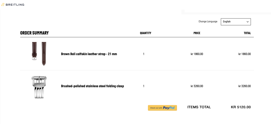
Task: Click the Items Total label
Action: [x=199, y=107]
